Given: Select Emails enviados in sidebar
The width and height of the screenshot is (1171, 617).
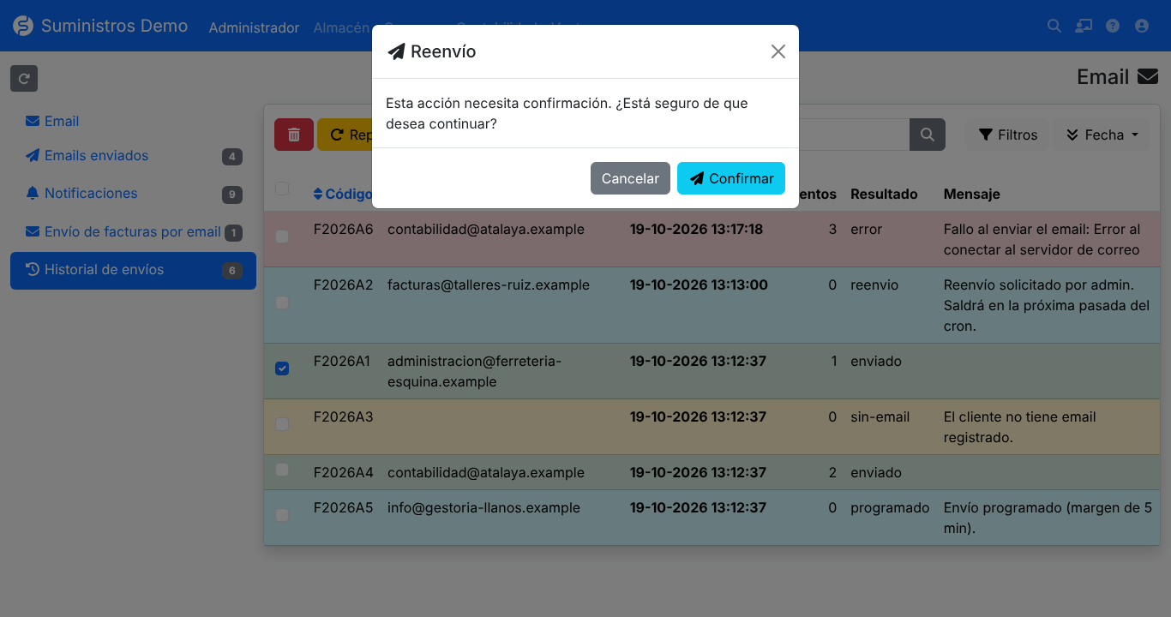Looking at the screenshot, I should pyautogui.click(x=96, y=155).
